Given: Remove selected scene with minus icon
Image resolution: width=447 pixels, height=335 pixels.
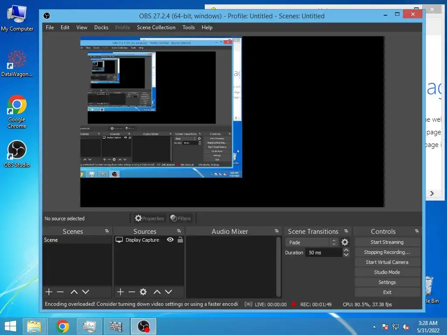Looking at the screenshot, I should coord(60,292).
